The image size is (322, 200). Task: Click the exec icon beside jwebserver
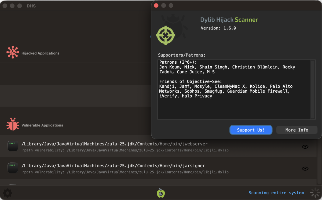click(13, 146)
